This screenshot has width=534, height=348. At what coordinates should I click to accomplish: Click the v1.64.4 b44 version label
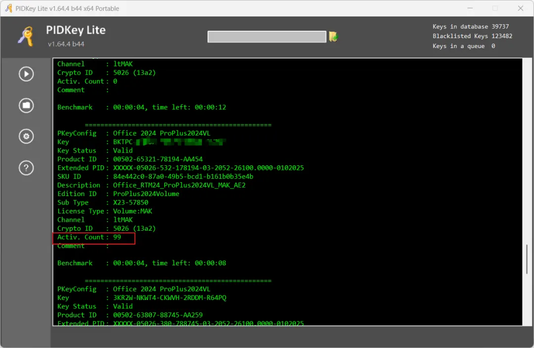(66, 44)
